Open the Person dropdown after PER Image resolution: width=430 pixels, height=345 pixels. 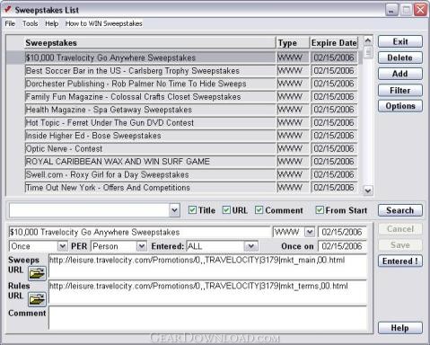(141, 246)
